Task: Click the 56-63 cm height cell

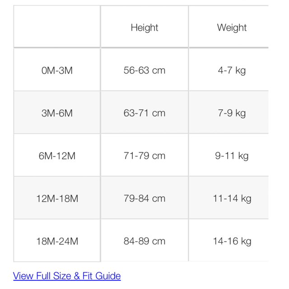Action: (144, 70)
